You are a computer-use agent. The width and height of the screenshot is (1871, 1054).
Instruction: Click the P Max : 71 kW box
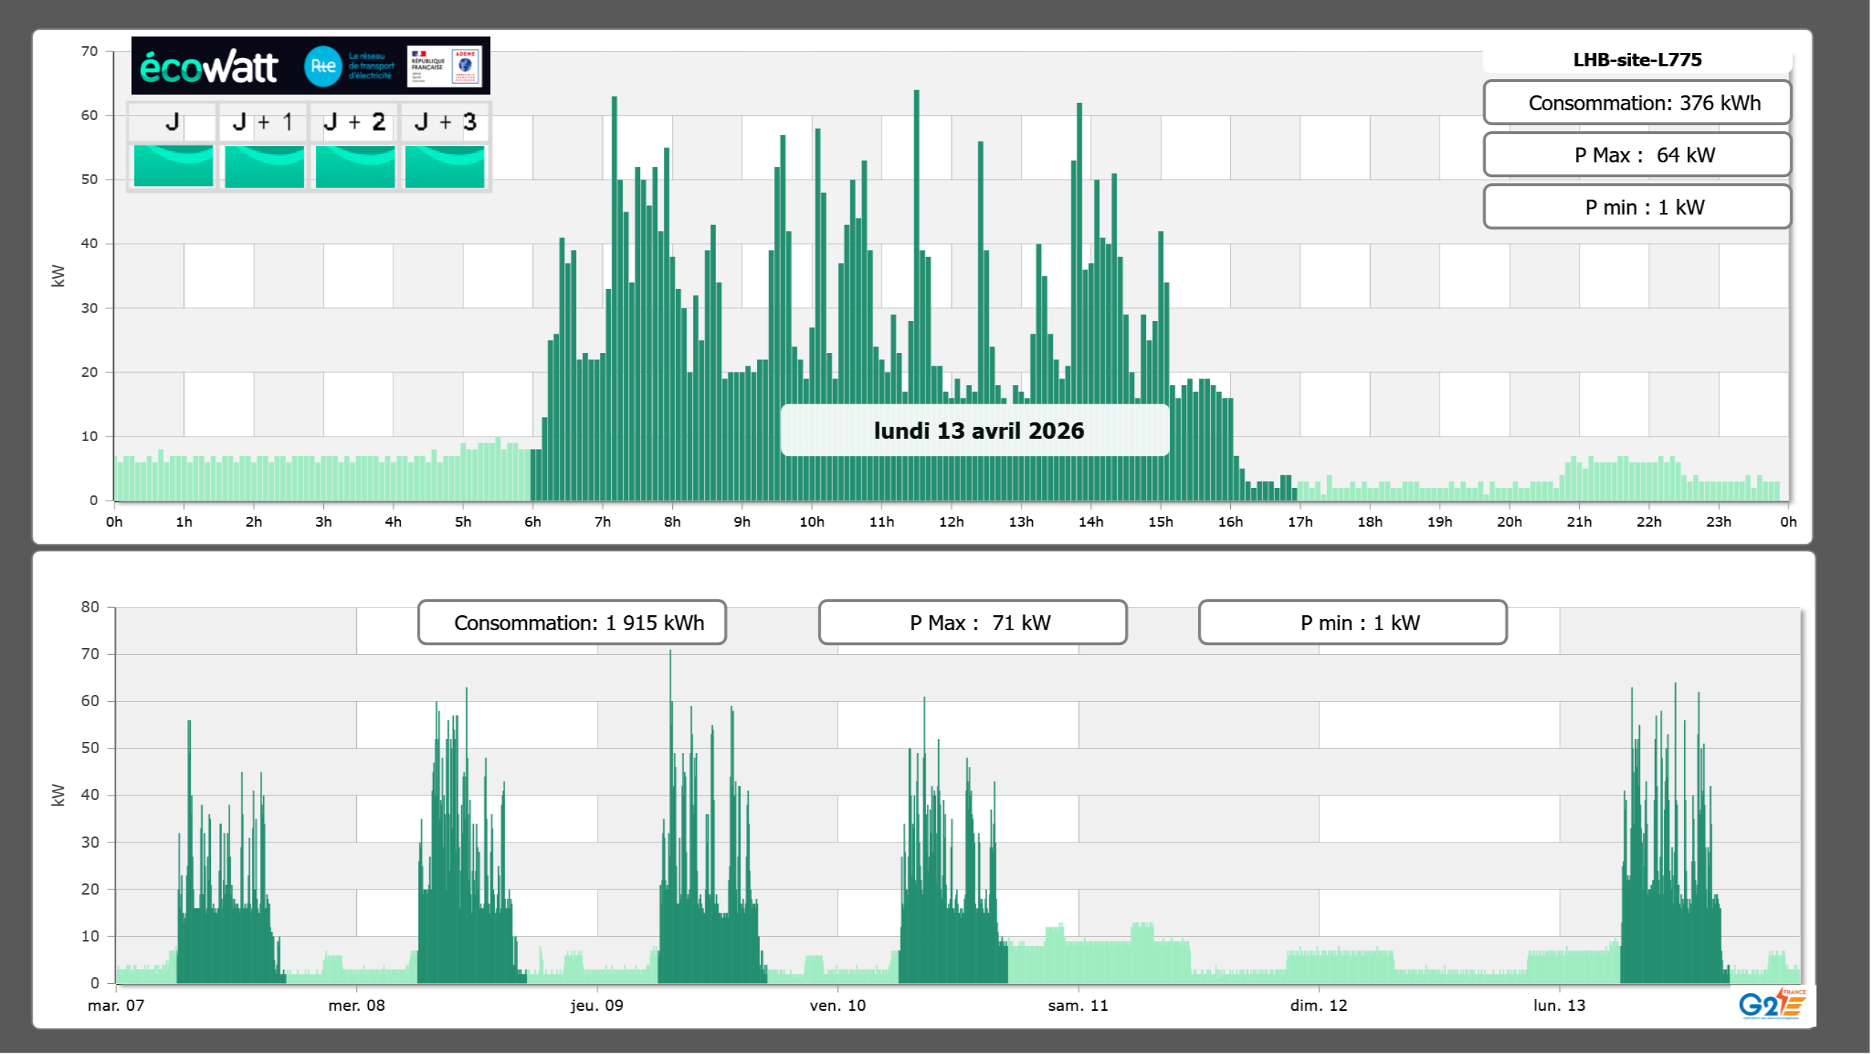click(972, 623)
